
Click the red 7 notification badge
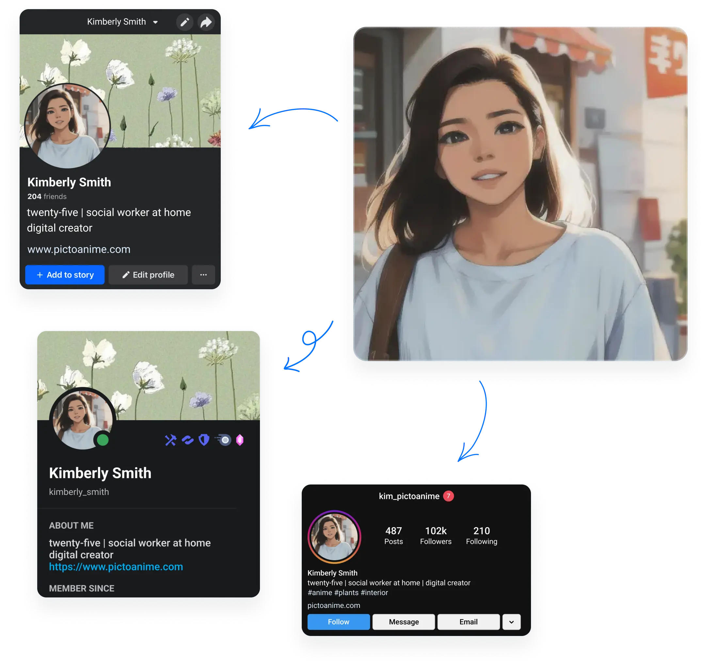pos(449,496)
